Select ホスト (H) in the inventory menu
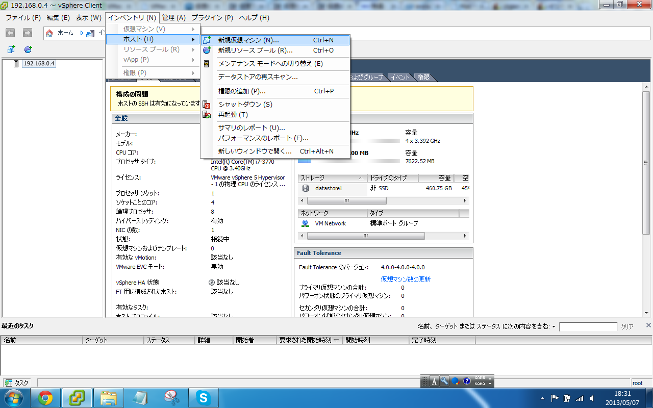 (153, 39)
